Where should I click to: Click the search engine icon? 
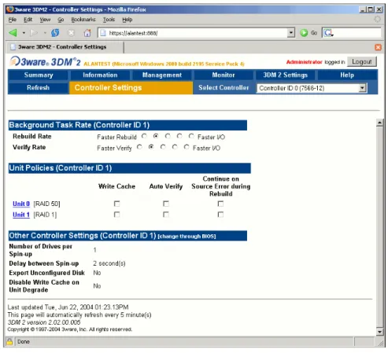(328, 33)
